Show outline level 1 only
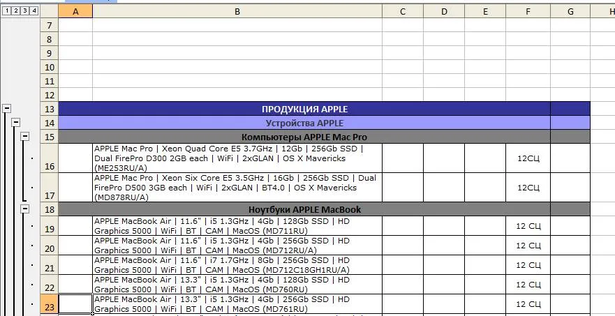The image size is (615, 316). click(x=6, y=11)
